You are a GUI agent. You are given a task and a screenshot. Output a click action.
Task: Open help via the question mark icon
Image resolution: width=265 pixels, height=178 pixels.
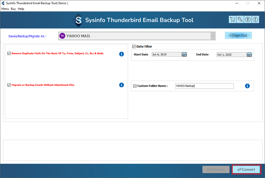point(247,20)
